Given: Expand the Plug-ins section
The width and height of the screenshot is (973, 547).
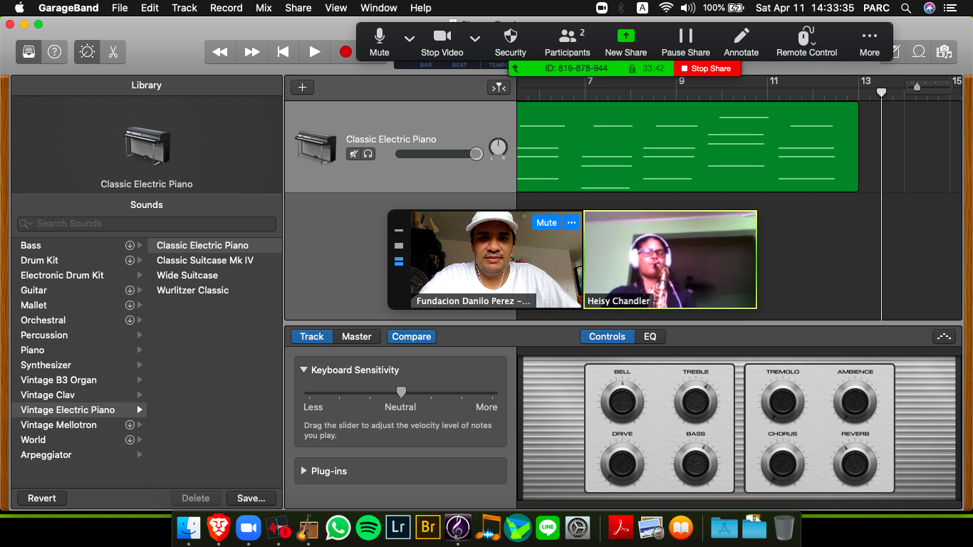Looking at the screenshot, I should (x=304, y=471).
